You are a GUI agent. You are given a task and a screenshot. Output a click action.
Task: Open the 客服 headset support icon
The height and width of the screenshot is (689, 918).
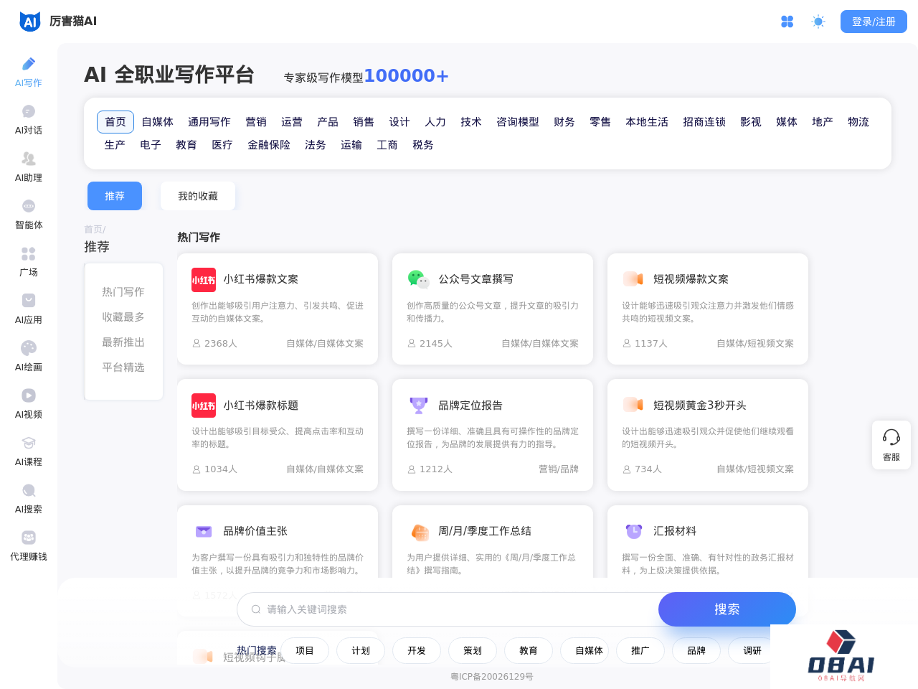pos(891,438)
